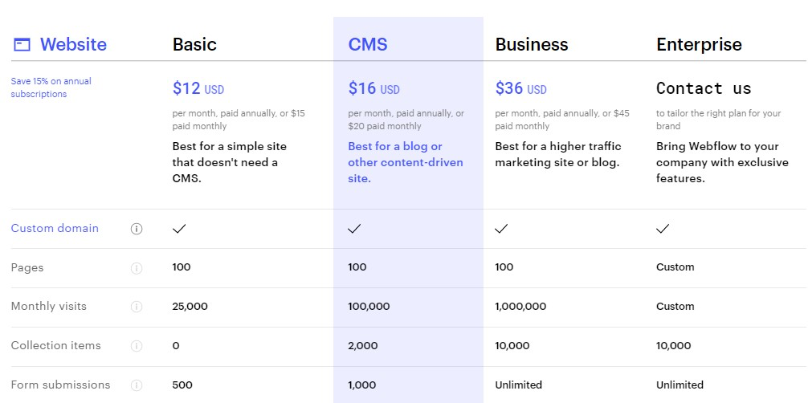Select the Business plan heading
808x403 pixels.
(x=532, y=45)
